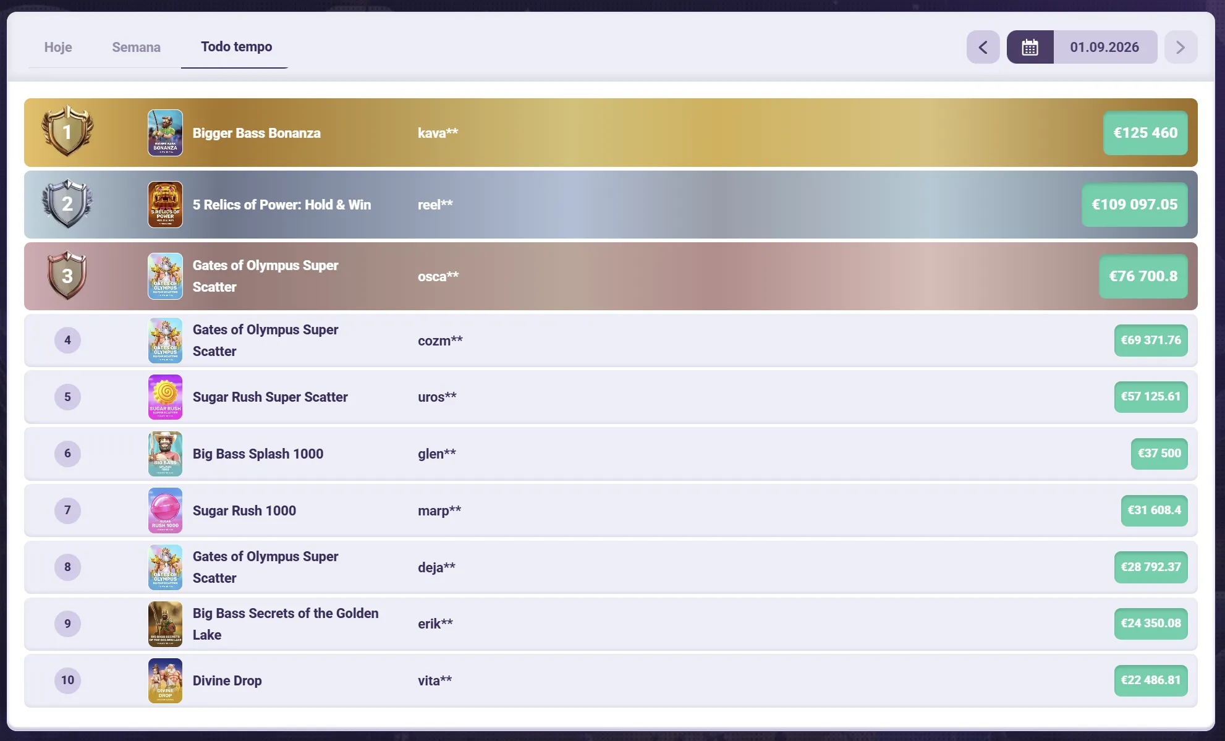Screen dimensions: 1225x741
Task: Go to the previous date with left chevron
Action: pyautogui.click(x=983, y=47)
